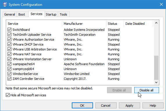Click the Apply button
Screen dimensions: 166x111
(x=129, y=105)
